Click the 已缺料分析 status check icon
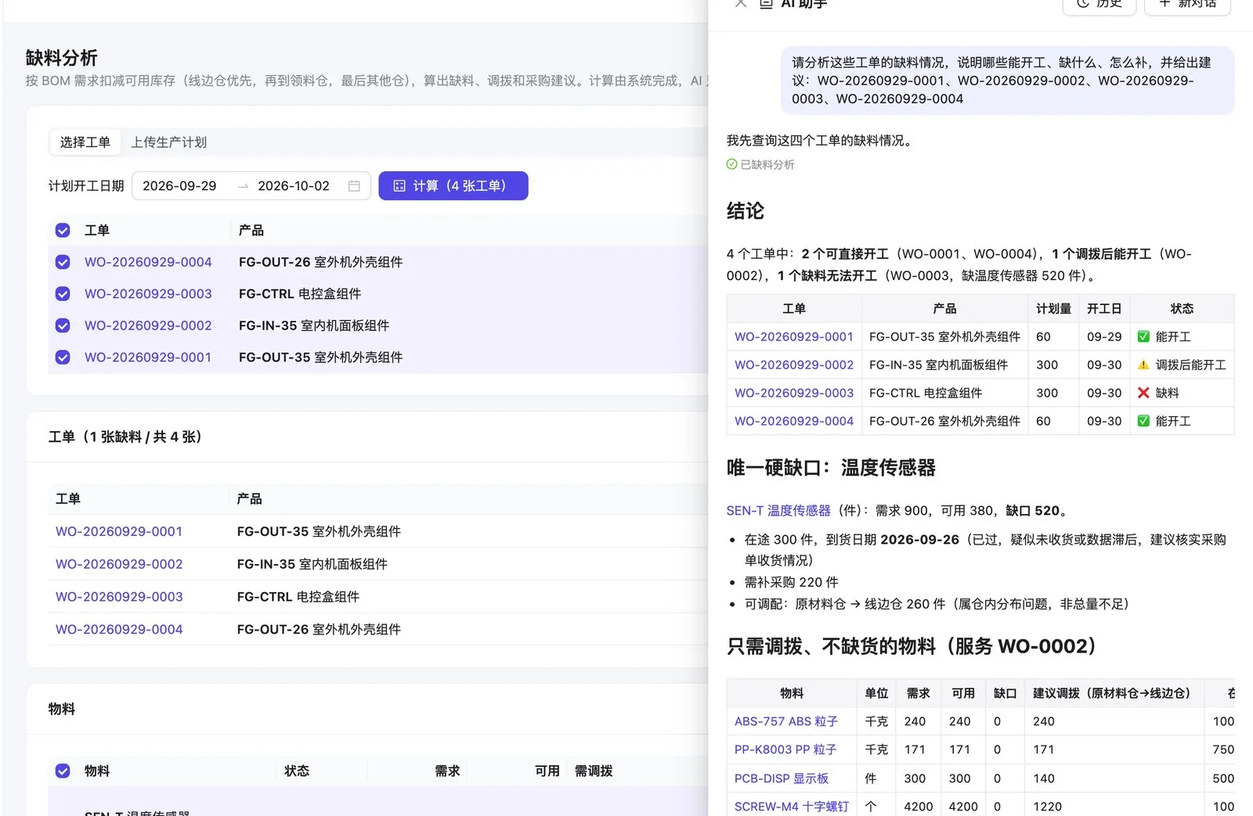The width and height of the screenshot is (1253, 816). 731,164
